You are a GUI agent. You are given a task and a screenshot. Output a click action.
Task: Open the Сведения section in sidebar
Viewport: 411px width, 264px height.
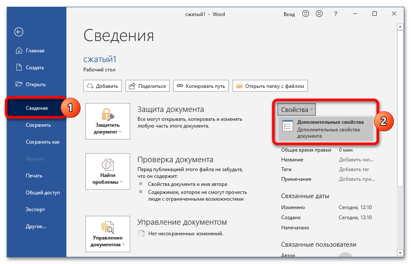coord(37,108)
